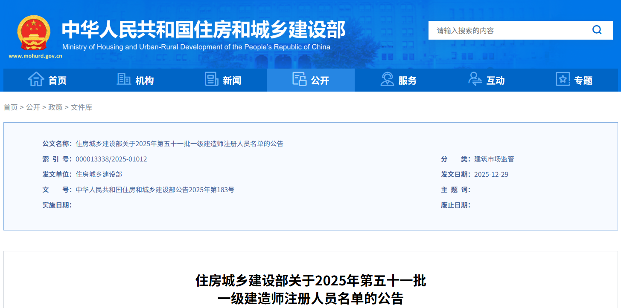Open 文件库 breadcrumb link

click(82, 107)
